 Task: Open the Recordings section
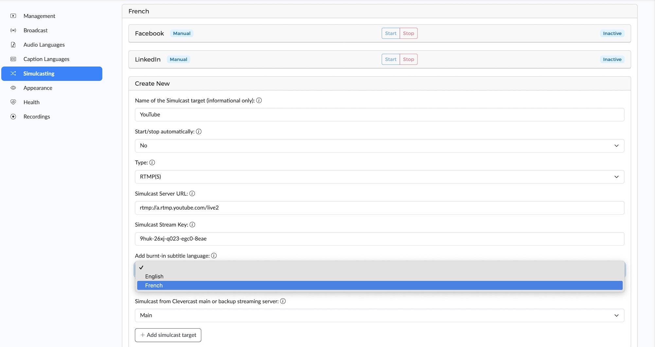click(52, 117)
